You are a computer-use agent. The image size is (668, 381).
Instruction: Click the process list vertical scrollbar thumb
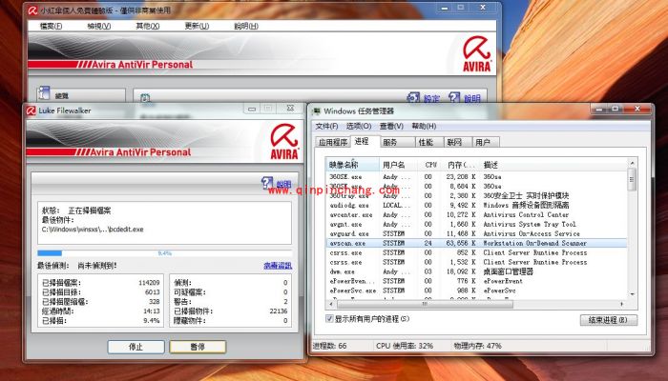coord(632,179)
